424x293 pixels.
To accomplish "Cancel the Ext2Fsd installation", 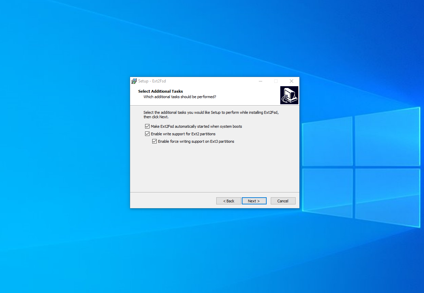I will (283, 201).
